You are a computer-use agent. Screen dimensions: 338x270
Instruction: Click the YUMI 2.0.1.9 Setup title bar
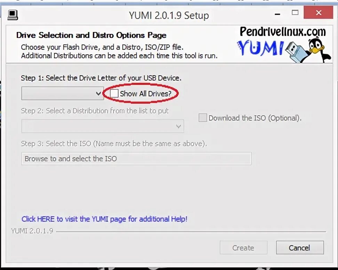click(169, 15)
